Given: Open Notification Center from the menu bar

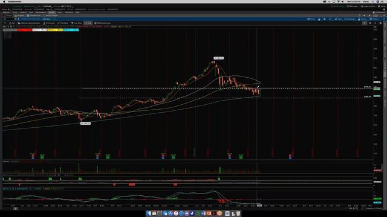Looking at the screenshot, I should click(x=383, y=1).
